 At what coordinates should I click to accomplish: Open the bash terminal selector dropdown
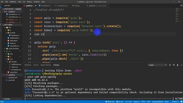point(157,65)
